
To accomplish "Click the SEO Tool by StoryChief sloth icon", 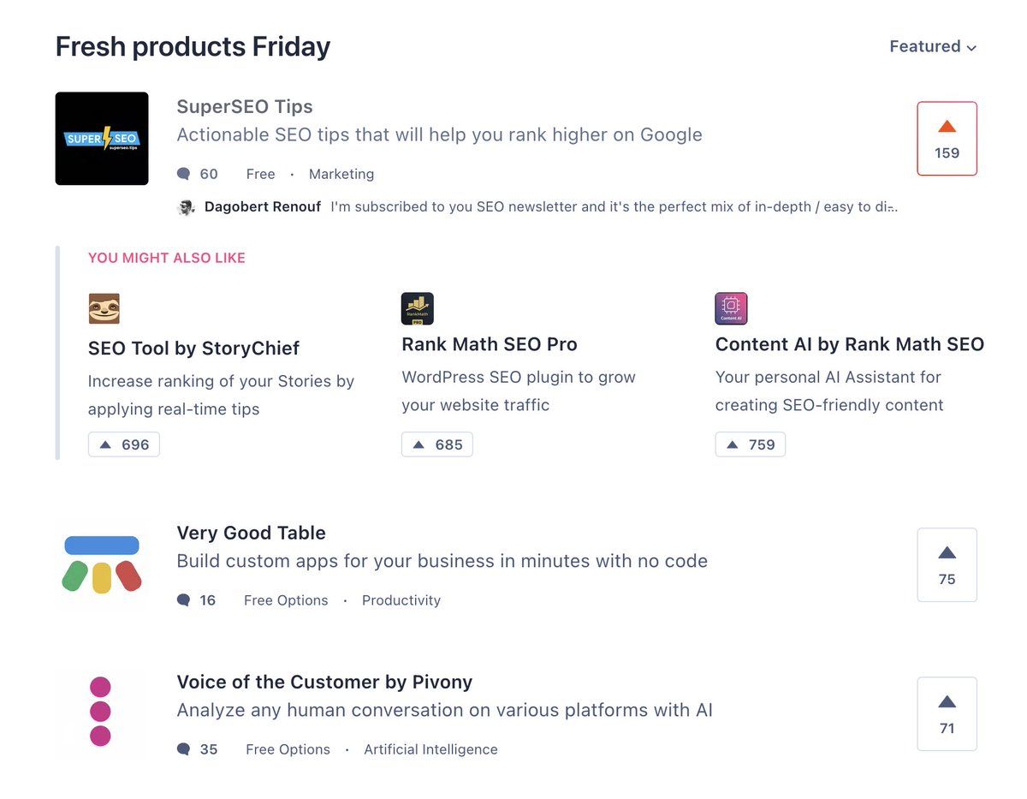I will point(104,308).
